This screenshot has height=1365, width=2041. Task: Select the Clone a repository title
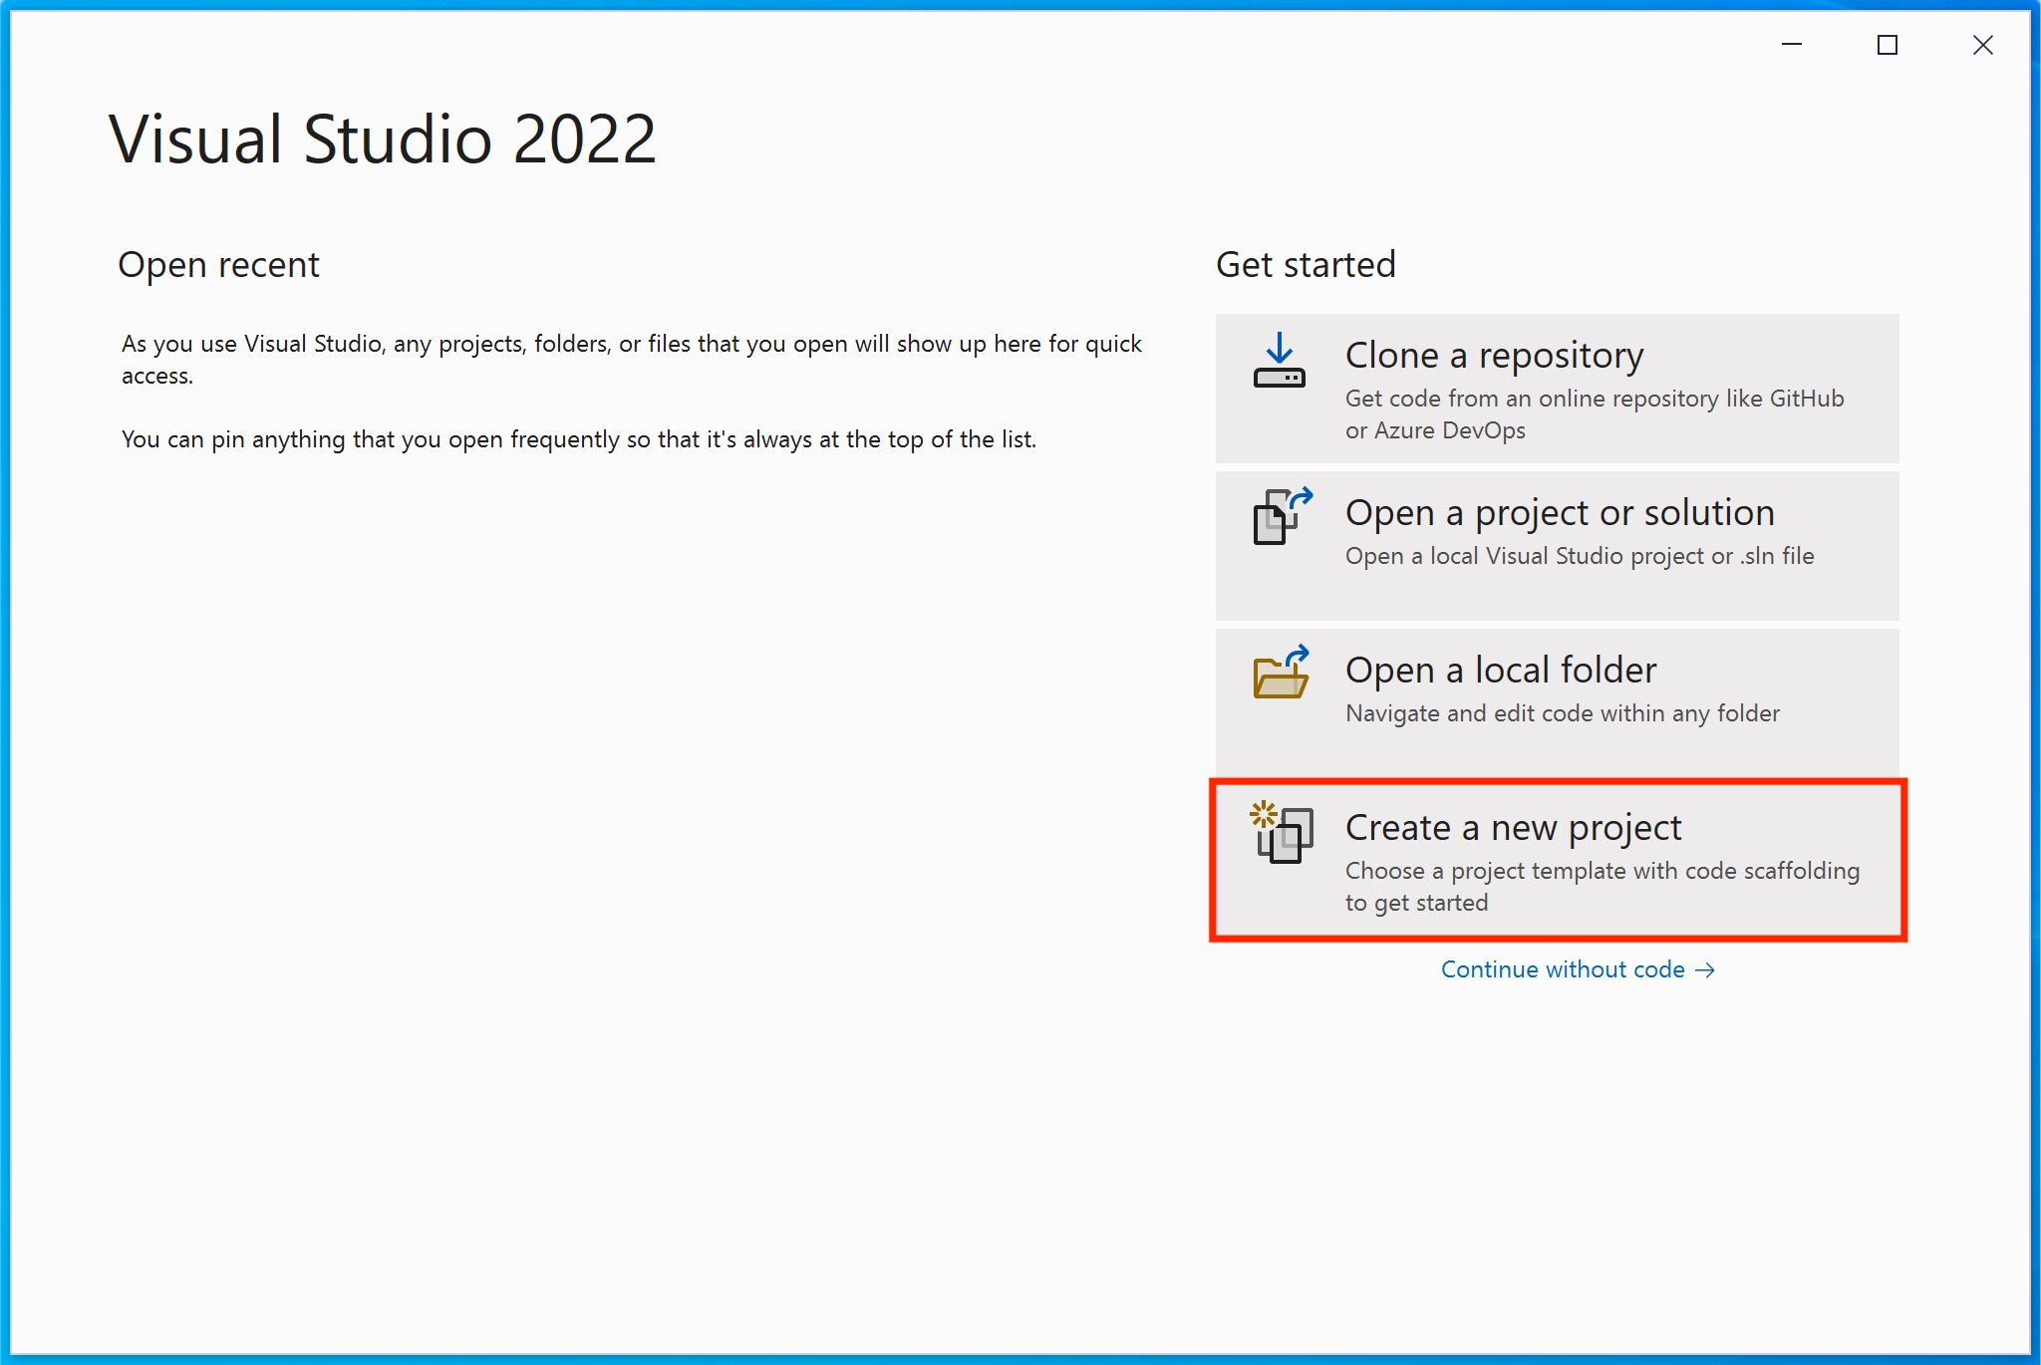1493,356
